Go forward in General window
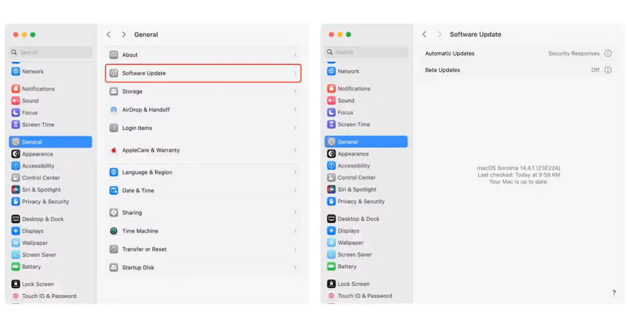 click(x=124, y=35)
